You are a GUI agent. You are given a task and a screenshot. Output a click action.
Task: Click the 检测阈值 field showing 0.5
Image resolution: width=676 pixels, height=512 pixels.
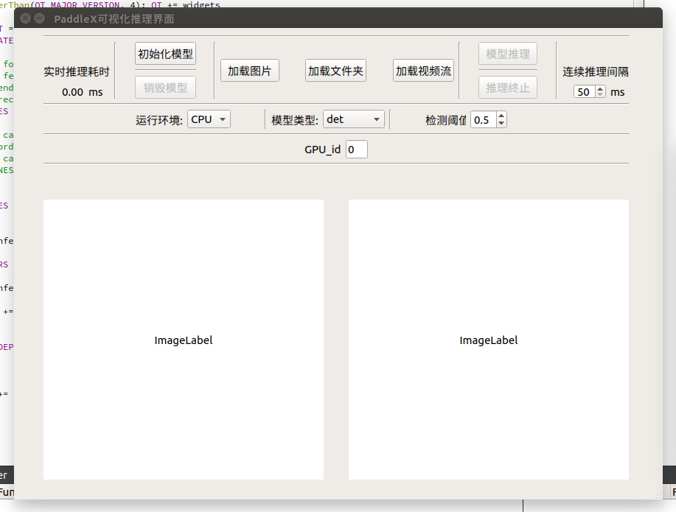483,119
